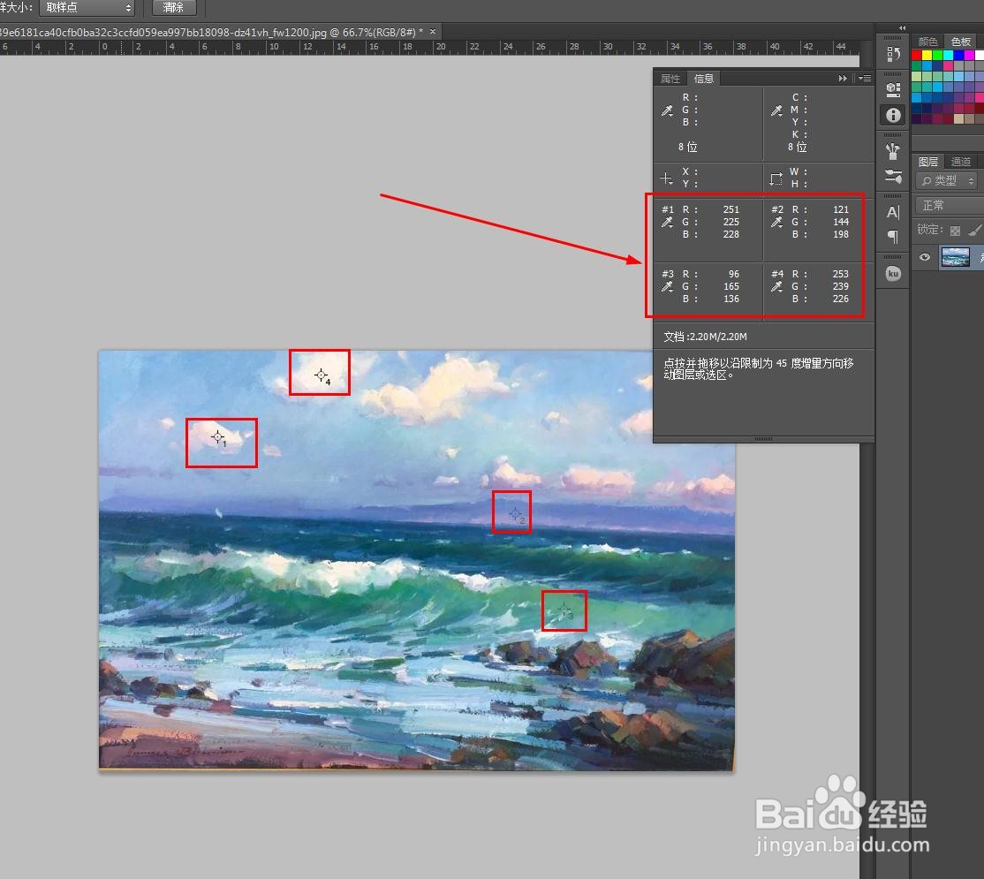Select the 图层 tab
Image resolution: width=984 pixels, height=879 pixels.
928,162
